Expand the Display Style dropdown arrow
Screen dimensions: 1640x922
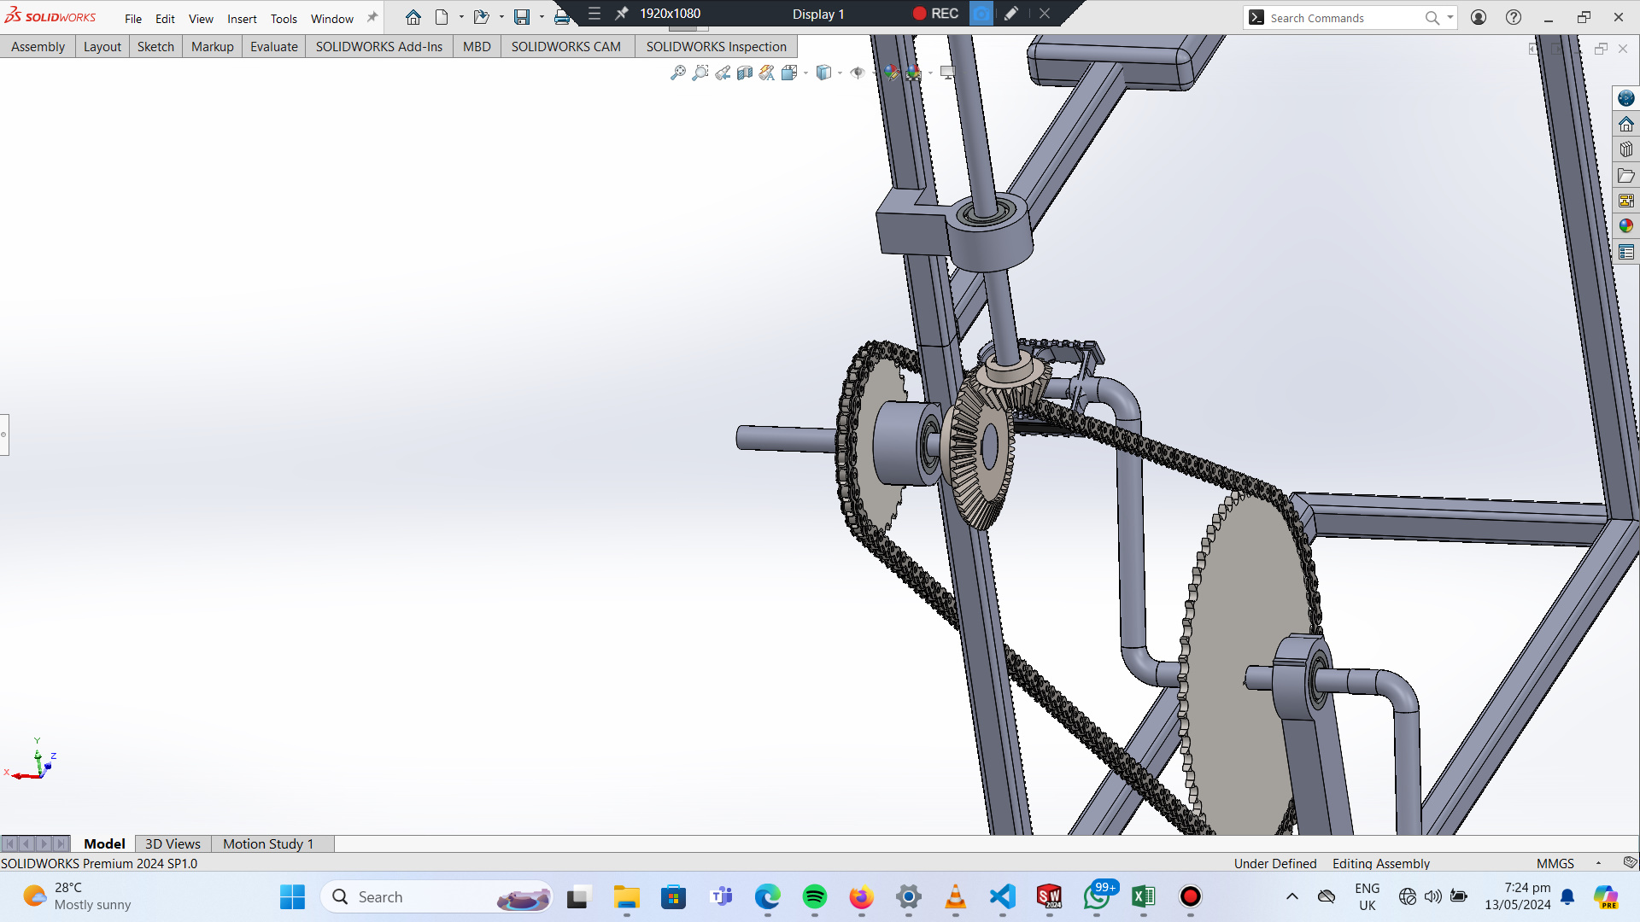840,73
